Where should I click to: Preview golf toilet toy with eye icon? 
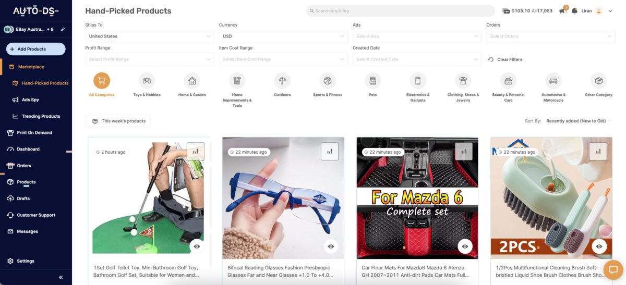197,246
